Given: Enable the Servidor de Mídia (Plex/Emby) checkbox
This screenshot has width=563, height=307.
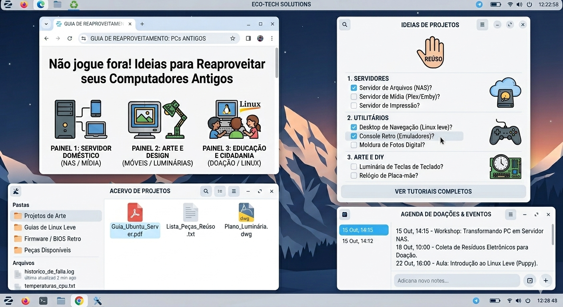Looking at the screenshot, I should tap(353, 96).
